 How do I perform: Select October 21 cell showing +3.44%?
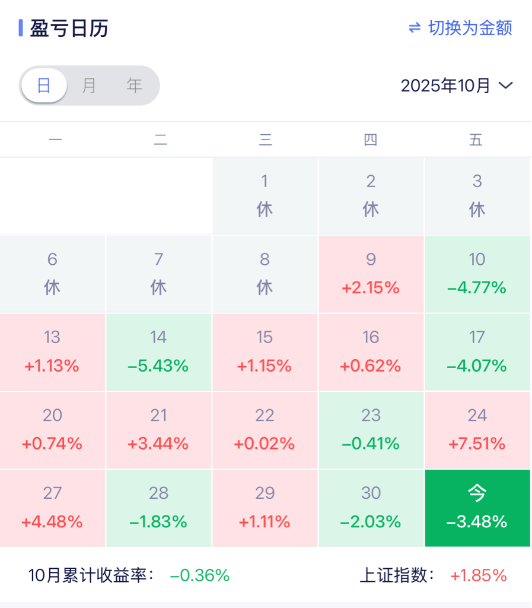tap(158, 429)
